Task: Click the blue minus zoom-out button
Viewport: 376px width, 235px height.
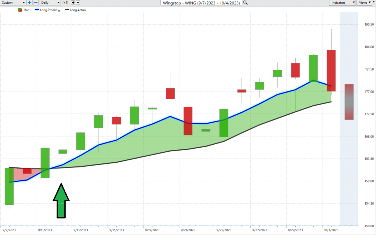Action: tap(36, 3)
